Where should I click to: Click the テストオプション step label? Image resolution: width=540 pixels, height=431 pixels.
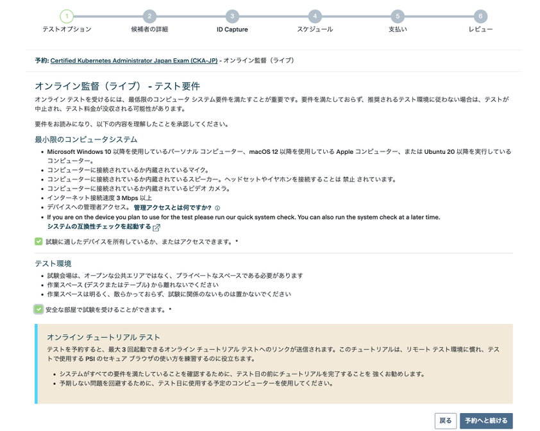pyautogui.click(x=67, y=30)
